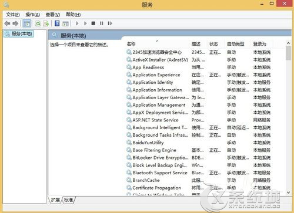This screenshot has height=213, width=294.
Task: Select Background Intelligent Transfer service
Action: pyautogui.click(x=198, y=127)
